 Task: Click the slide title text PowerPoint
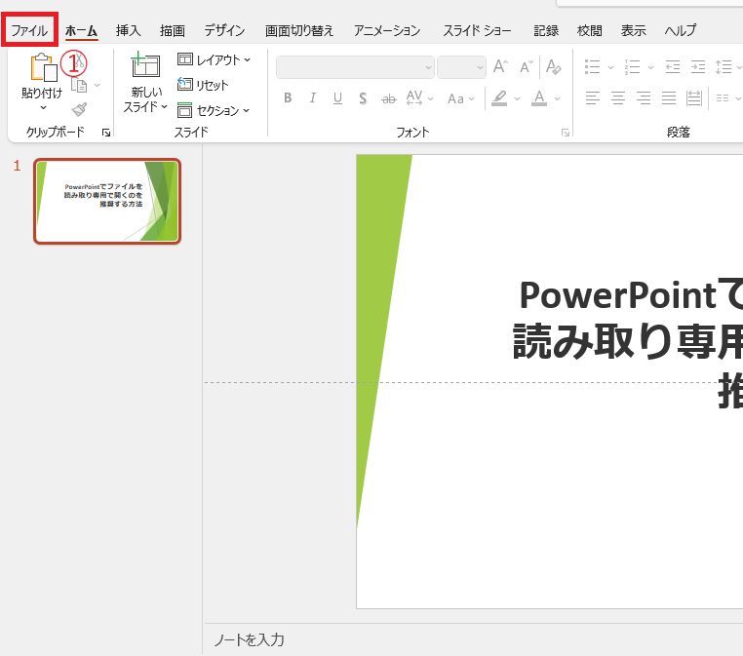[x=618, y=294]
